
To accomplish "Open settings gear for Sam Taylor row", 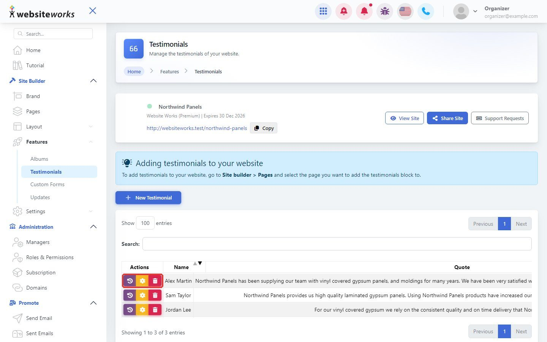I will (142, 295).
